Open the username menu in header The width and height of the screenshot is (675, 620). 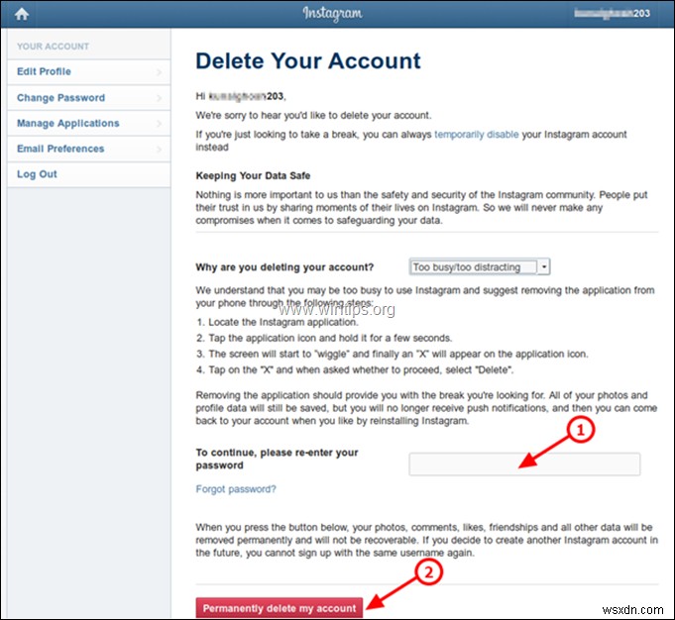[612, 13]
